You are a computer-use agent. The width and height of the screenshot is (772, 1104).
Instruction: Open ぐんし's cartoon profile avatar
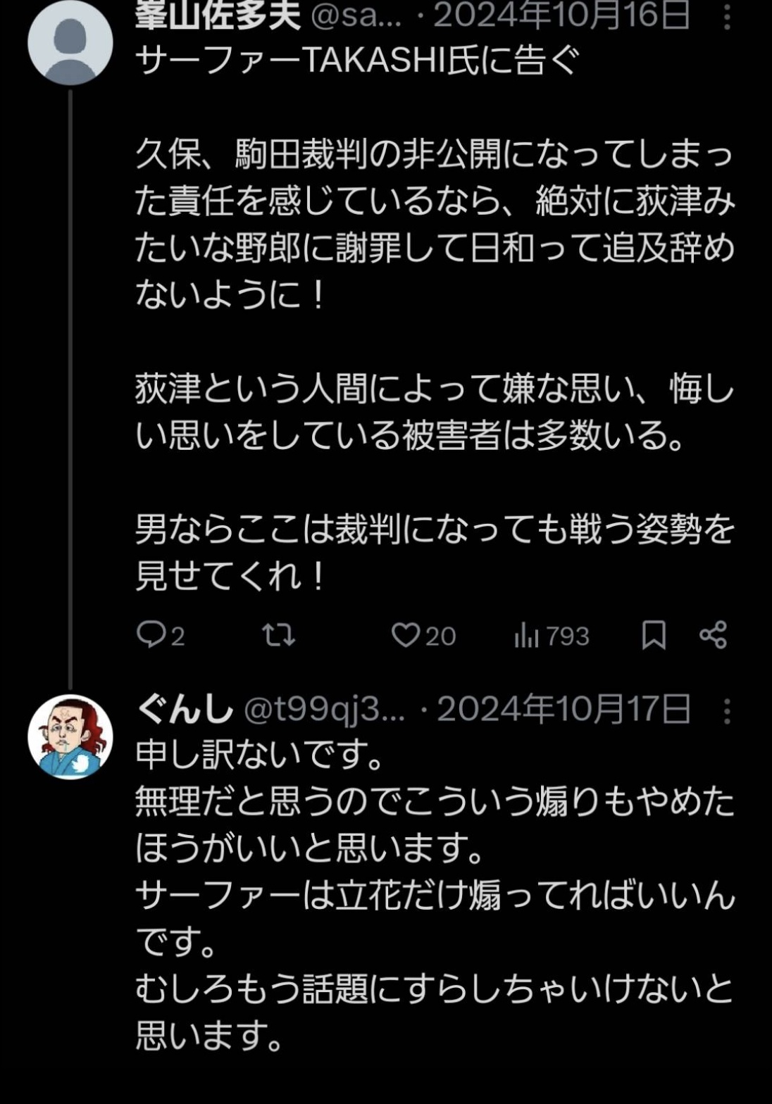[70, 737]
